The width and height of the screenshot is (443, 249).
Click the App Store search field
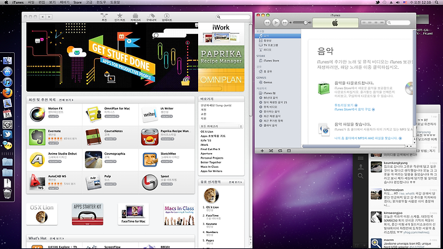pyautogui.click(x=233, y=17)
